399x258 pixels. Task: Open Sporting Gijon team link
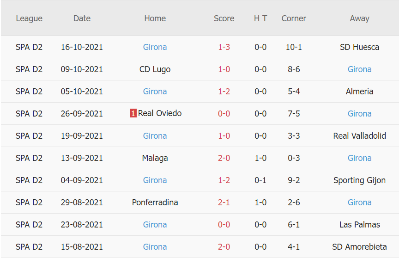tap(359, 180)
